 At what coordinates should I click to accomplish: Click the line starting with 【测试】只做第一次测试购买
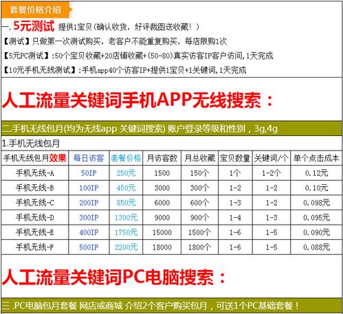tap(115, 41)
